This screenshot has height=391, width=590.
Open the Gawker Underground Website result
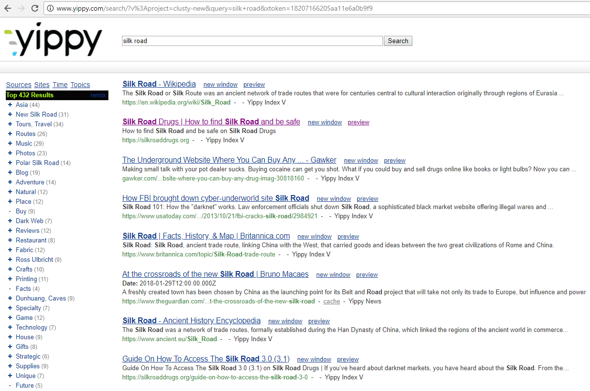(229, 160)
